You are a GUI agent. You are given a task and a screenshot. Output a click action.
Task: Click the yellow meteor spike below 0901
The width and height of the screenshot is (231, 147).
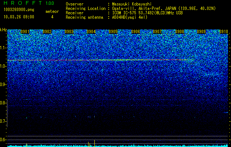tap(26, 145)
